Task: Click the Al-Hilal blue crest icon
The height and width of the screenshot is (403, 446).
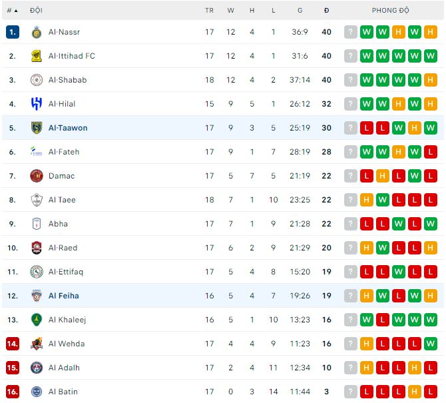Action: [x=37, y=104]
